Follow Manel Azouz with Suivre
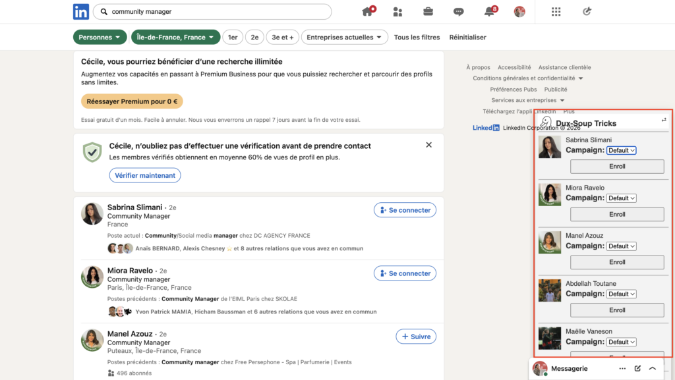 417,337
